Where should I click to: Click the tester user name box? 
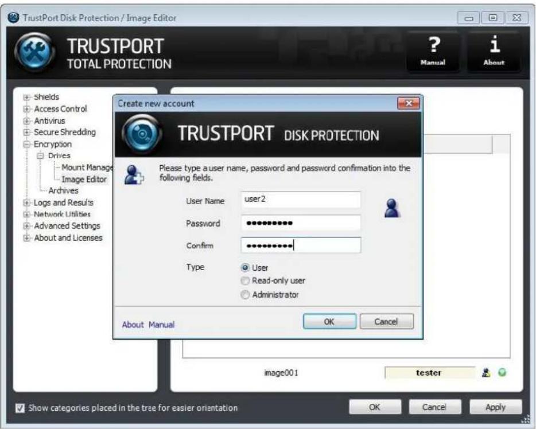430,373
